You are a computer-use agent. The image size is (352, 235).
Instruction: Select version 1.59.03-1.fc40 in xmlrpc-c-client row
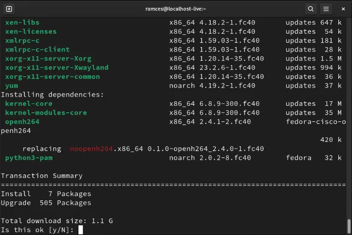(x=229, y=50)
